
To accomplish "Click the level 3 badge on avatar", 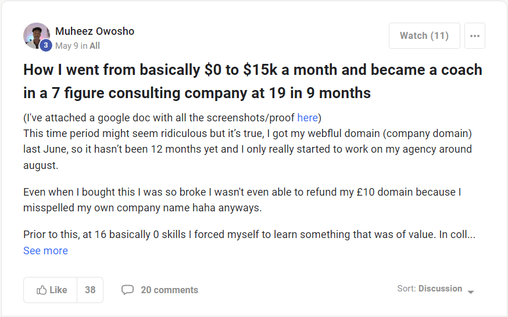I will tap(46, 45).
